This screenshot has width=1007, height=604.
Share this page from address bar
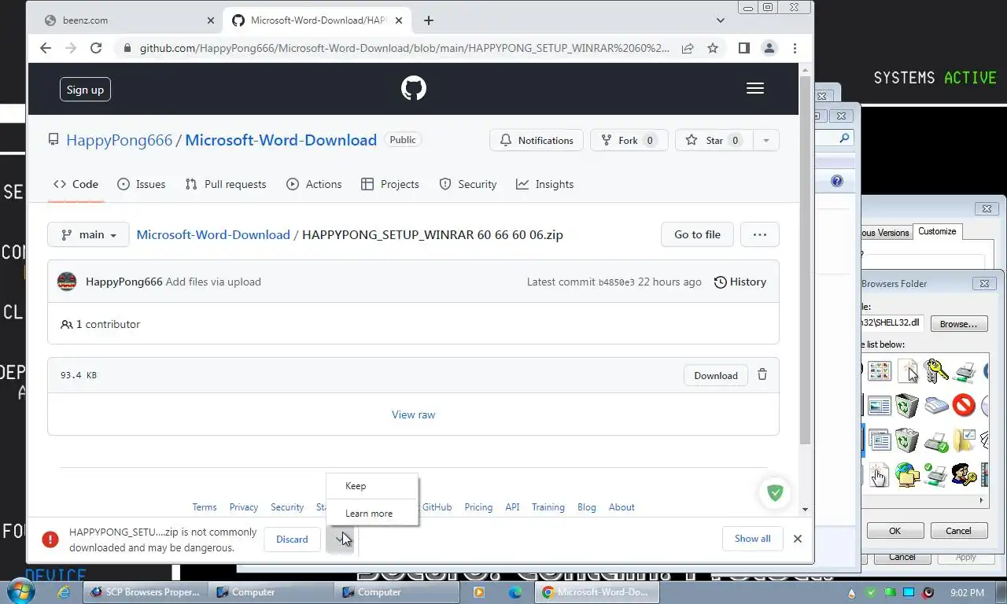(x=688, y=48)
